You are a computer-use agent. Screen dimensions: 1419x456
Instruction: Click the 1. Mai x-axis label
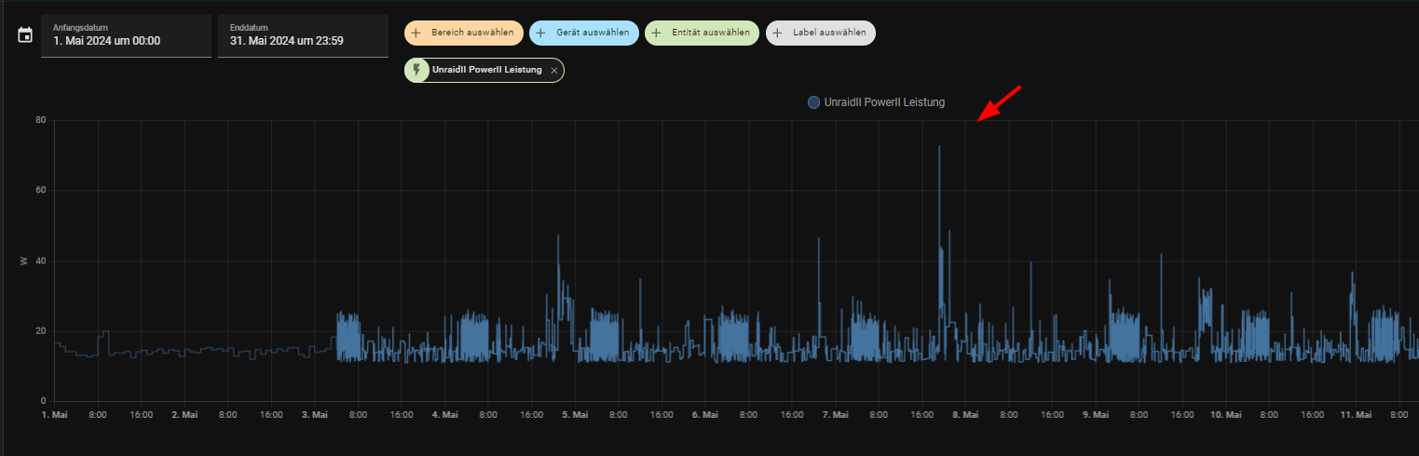point(55,414)
